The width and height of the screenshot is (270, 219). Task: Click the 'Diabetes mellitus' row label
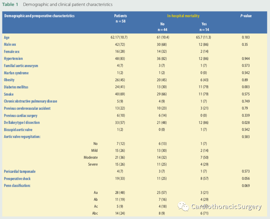point(16,87)
